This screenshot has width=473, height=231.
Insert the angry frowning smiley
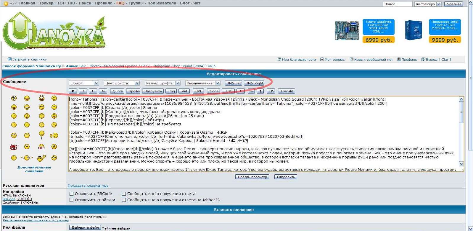pos(41,125)
